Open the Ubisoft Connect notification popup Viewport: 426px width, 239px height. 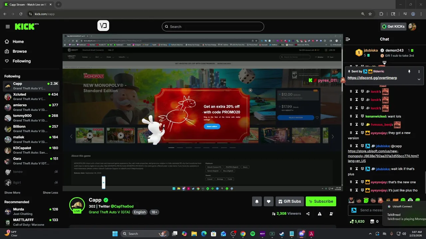coord(404,213)
